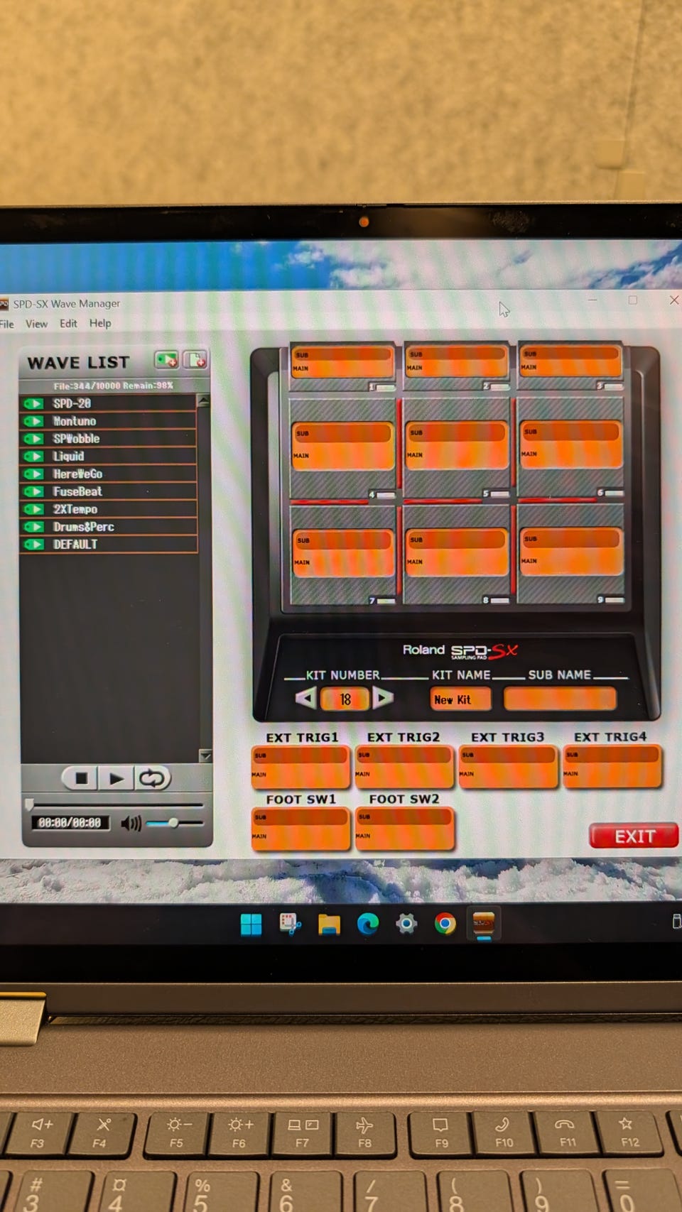
Task: Open the Windows Start menu
Action: point(251,924)
